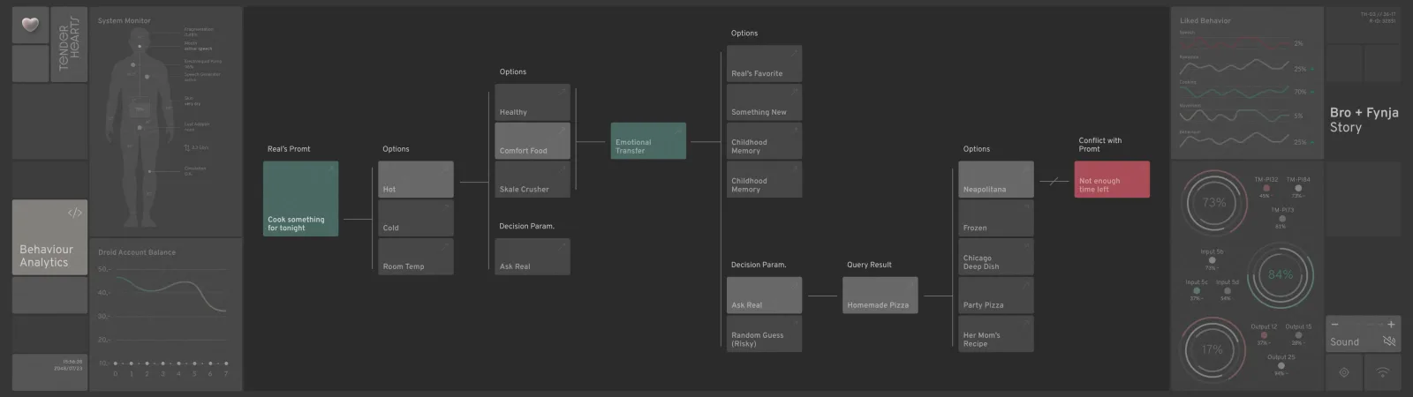The height and width of the screenshot is (397, 1413).
Task: Click the red Not enough time left node
Action: 1111,179
